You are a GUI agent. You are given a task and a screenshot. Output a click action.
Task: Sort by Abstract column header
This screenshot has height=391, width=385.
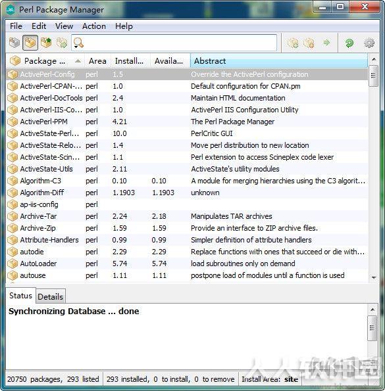point(278,61)
